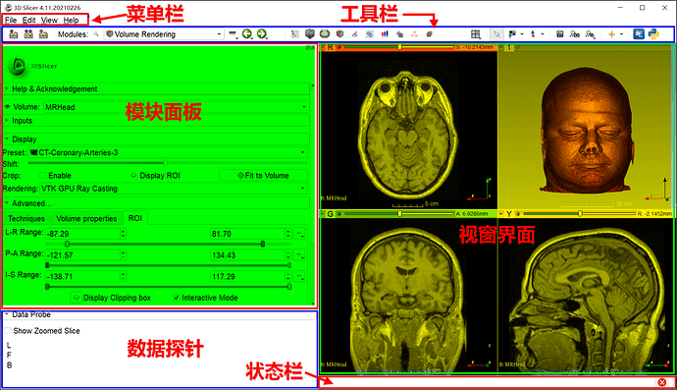Screen dimensions: 677x390
Task: Enable the Crop checkbox
Action: point(43,176)
